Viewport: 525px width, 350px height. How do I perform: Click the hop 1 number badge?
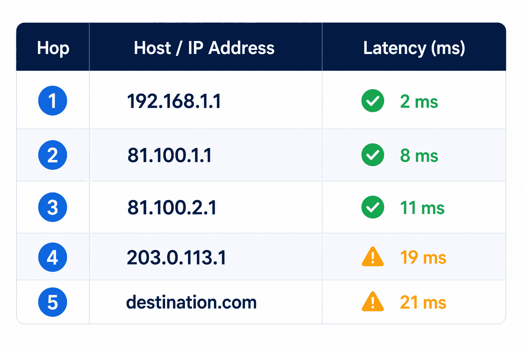pyautogui.click(x=53, y=101)
